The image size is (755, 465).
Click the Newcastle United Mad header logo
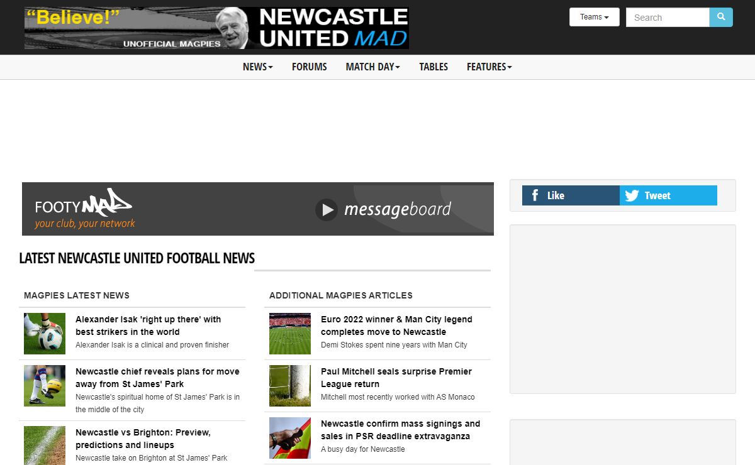click(x=216, y=28)
